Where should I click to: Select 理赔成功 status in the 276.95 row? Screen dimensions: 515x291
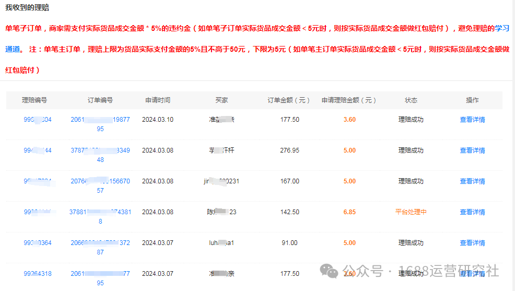(411, 150)
